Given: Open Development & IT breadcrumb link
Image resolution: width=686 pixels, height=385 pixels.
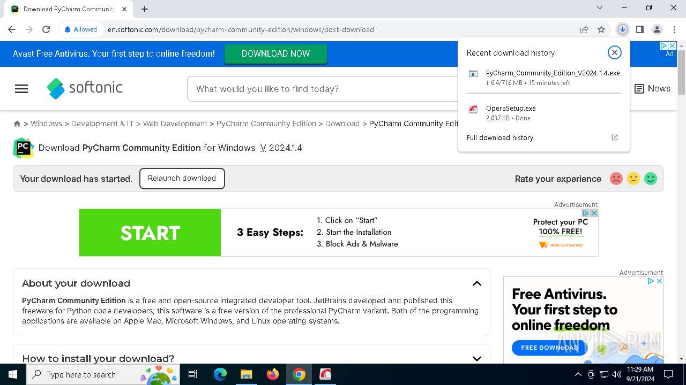Looking at the screenshot, I should 102,124.
